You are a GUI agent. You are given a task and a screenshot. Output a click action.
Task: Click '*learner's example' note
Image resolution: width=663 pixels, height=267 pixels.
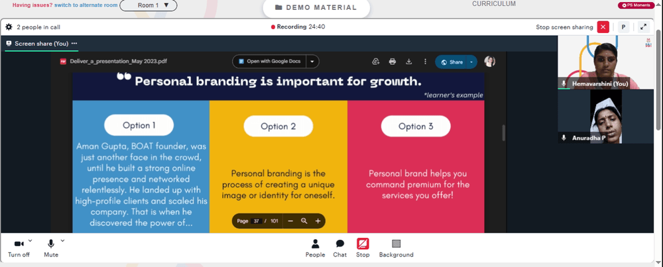click(453, 95)
